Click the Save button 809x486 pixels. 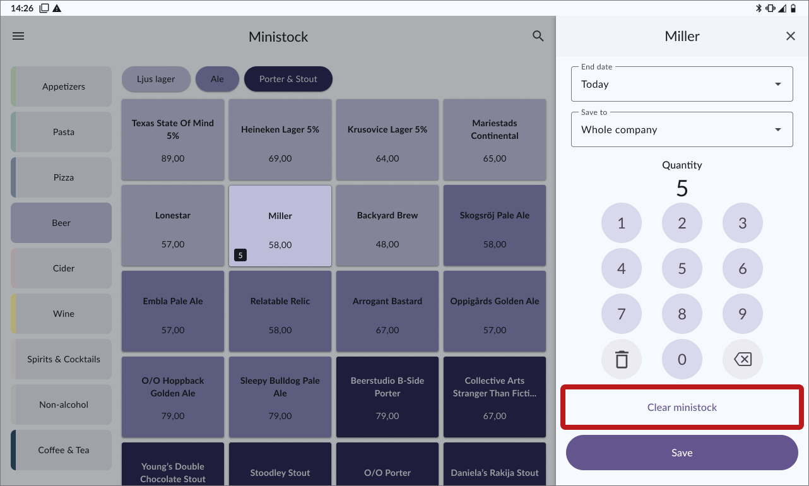pyautogui.click(x=682, y=453)
